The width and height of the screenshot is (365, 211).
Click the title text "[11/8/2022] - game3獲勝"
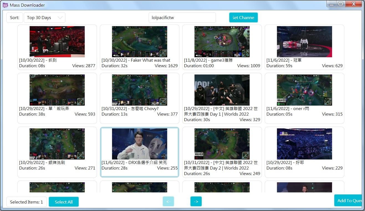208,60
